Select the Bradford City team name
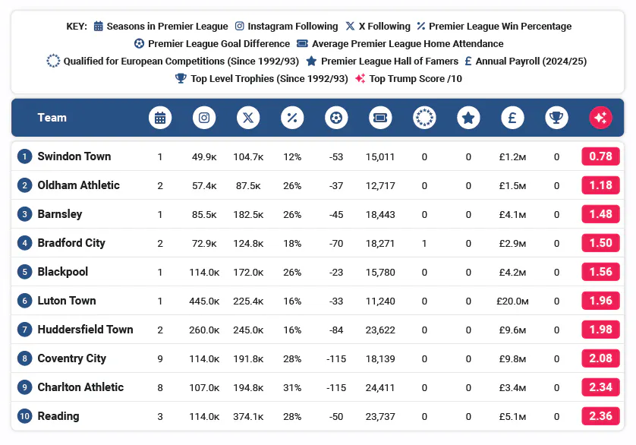The height and width of the screenshot is (445, 636). [x=71, y=243]
